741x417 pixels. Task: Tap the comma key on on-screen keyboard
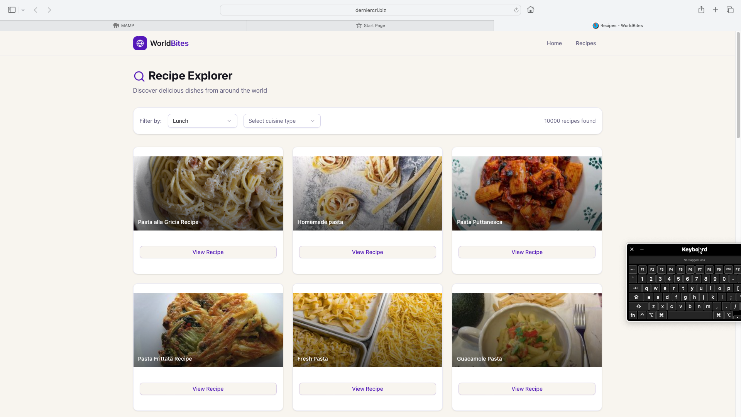coord(717,306)
